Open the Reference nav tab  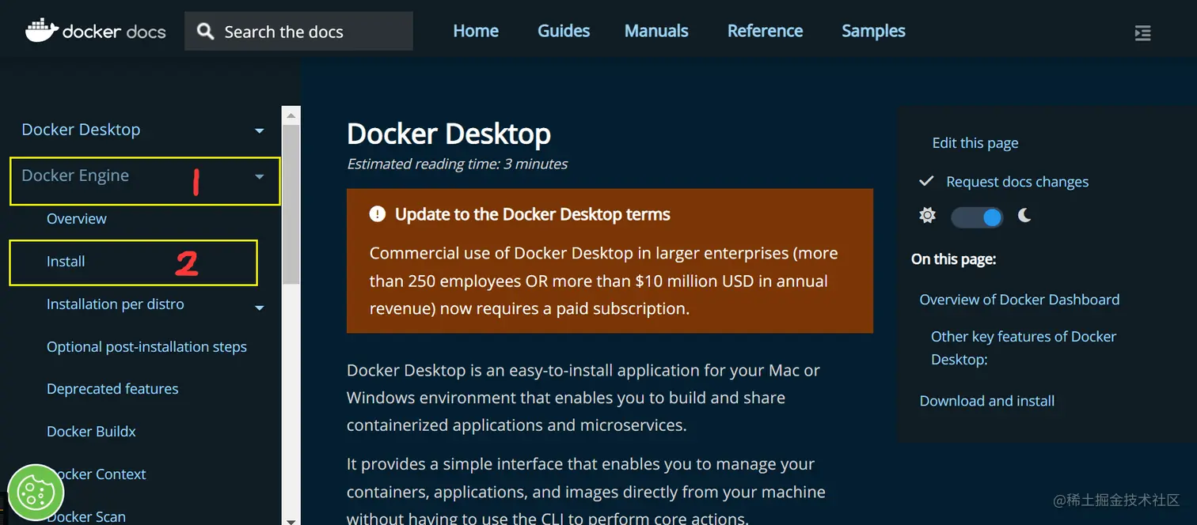click(x=765, y=31)
